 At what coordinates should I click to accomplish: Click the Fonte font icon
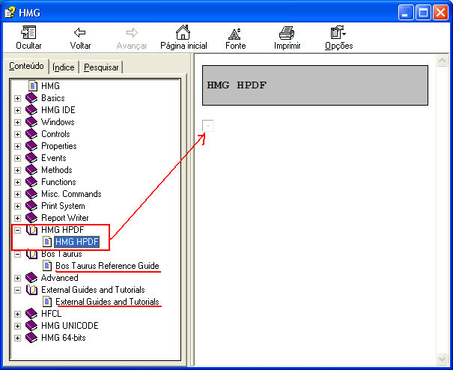pos(235,34)
